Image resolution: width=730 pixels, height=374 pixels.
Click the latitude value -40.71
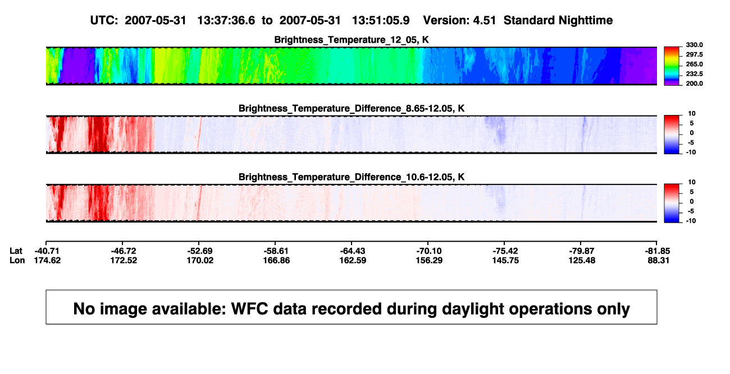(x=46, y=250)
